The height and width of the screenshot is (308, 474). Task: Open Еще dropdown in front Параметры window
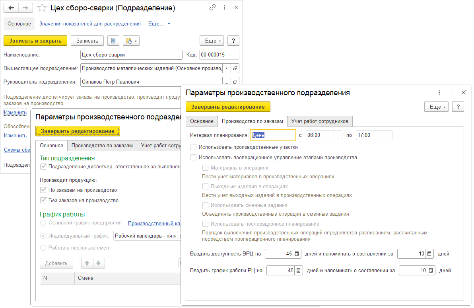(436, 107)
